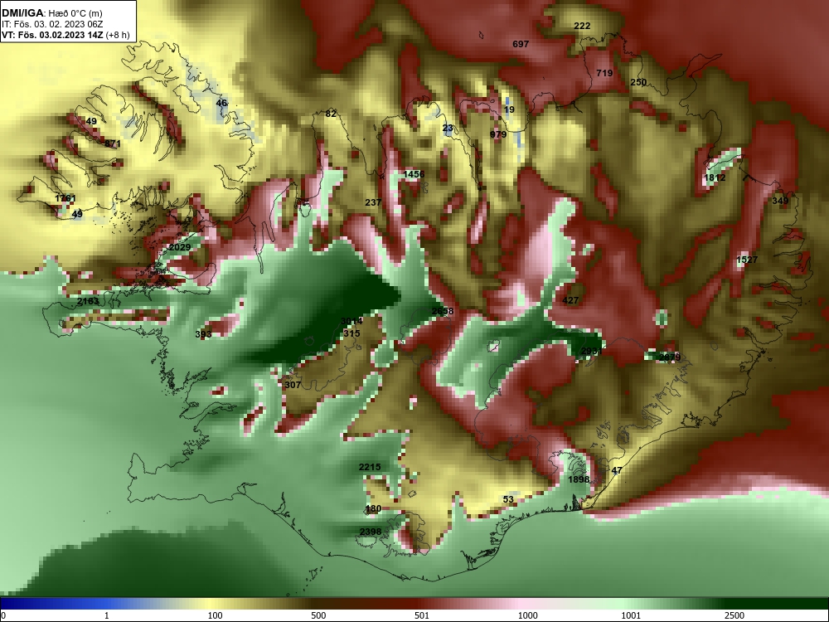
Task: Click the 315 value label
Action: pyautogui.click(x=351, y=333)
